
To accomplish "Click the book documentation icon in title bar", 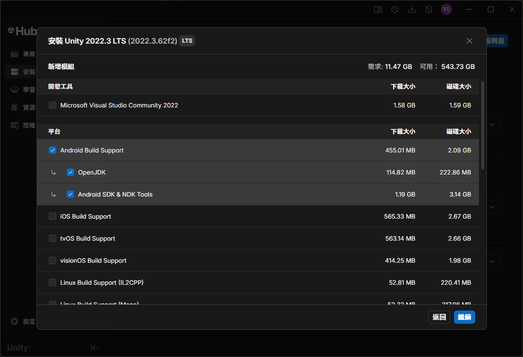I will click(x=378, y=9).
